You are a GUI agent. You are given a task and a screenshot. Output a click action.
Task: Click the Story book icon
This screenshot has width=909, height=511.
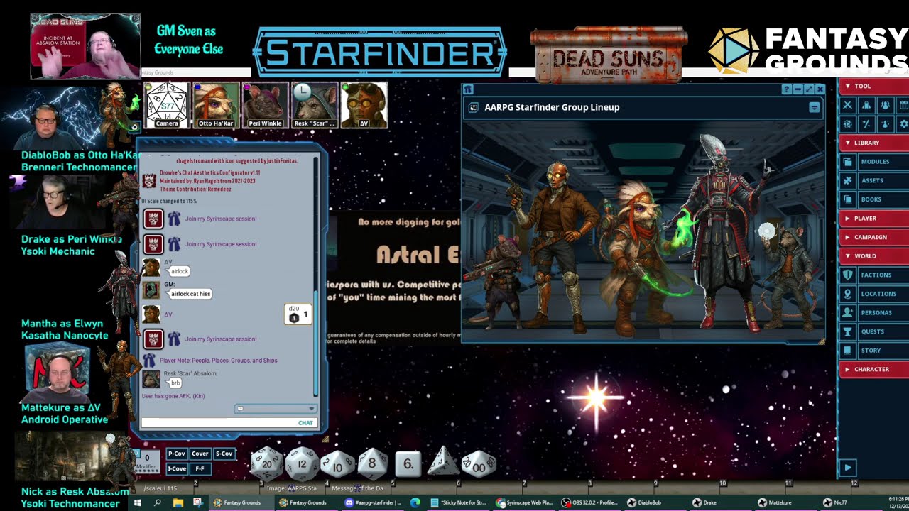tap(847, 350)
